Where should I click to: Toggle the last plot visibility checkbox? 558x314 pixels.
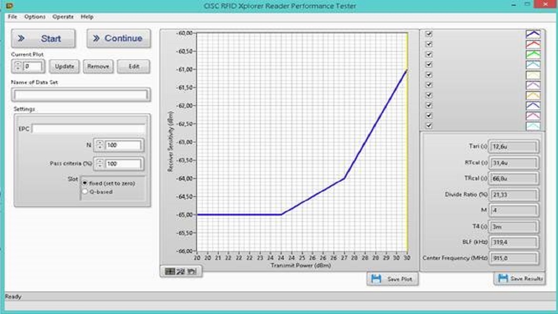429,126
